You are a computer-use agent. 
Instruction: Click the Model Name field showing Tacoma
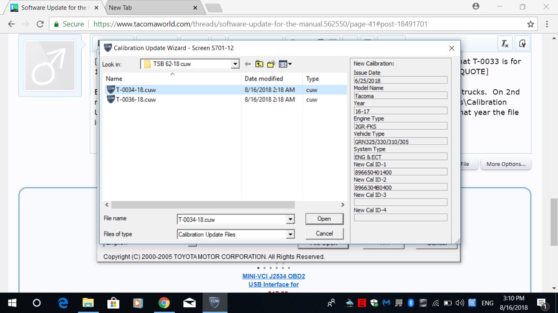point(401,96)
